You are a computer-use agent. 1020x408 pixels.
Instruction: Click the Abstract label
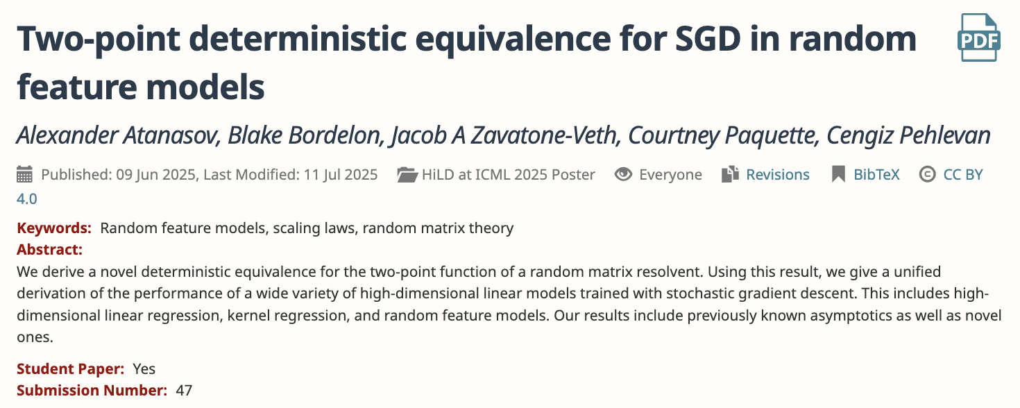coord(49,249)
